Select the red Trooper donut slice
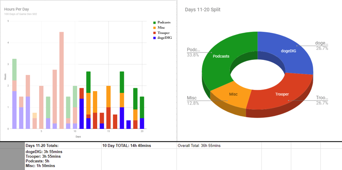 (x=281, y=95)
